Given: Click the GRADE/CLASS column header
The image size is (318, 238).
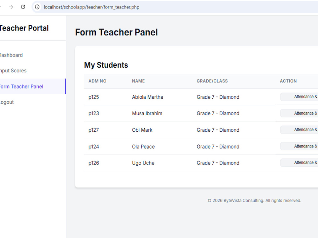Looking at the screenshot, I should point(212,81).
